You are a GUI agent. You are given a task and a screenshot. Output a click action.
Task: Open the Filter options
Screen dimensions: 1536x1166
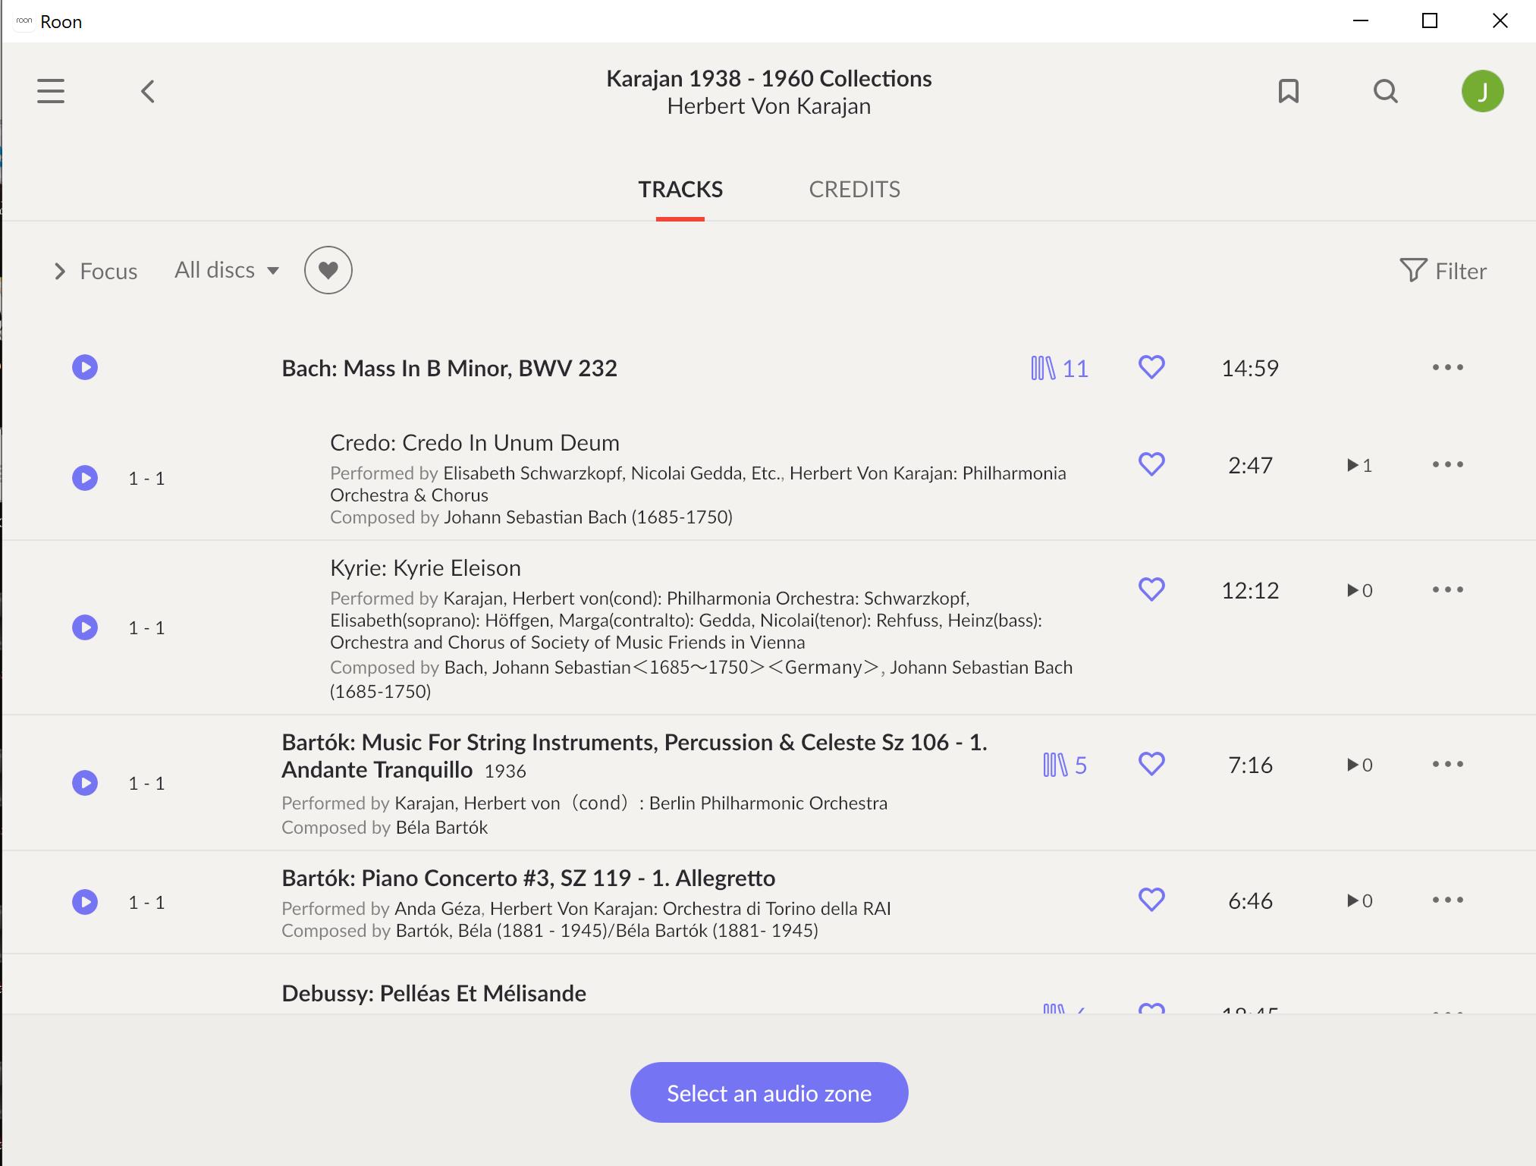(x=1443, y=271)
